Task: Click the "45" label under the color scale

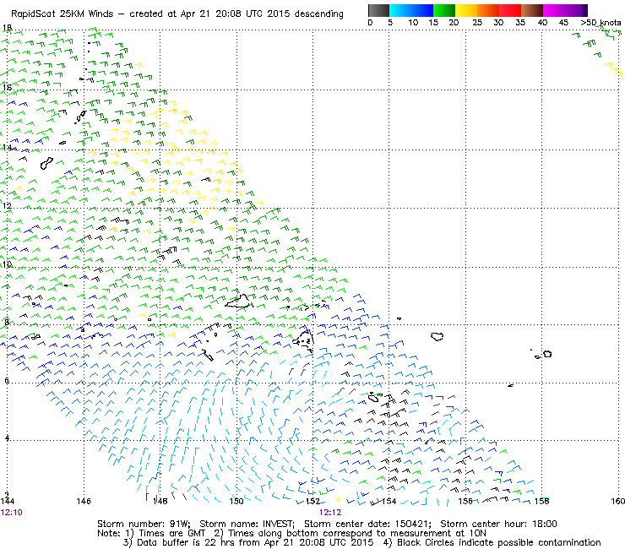Action: click(563, 23)
